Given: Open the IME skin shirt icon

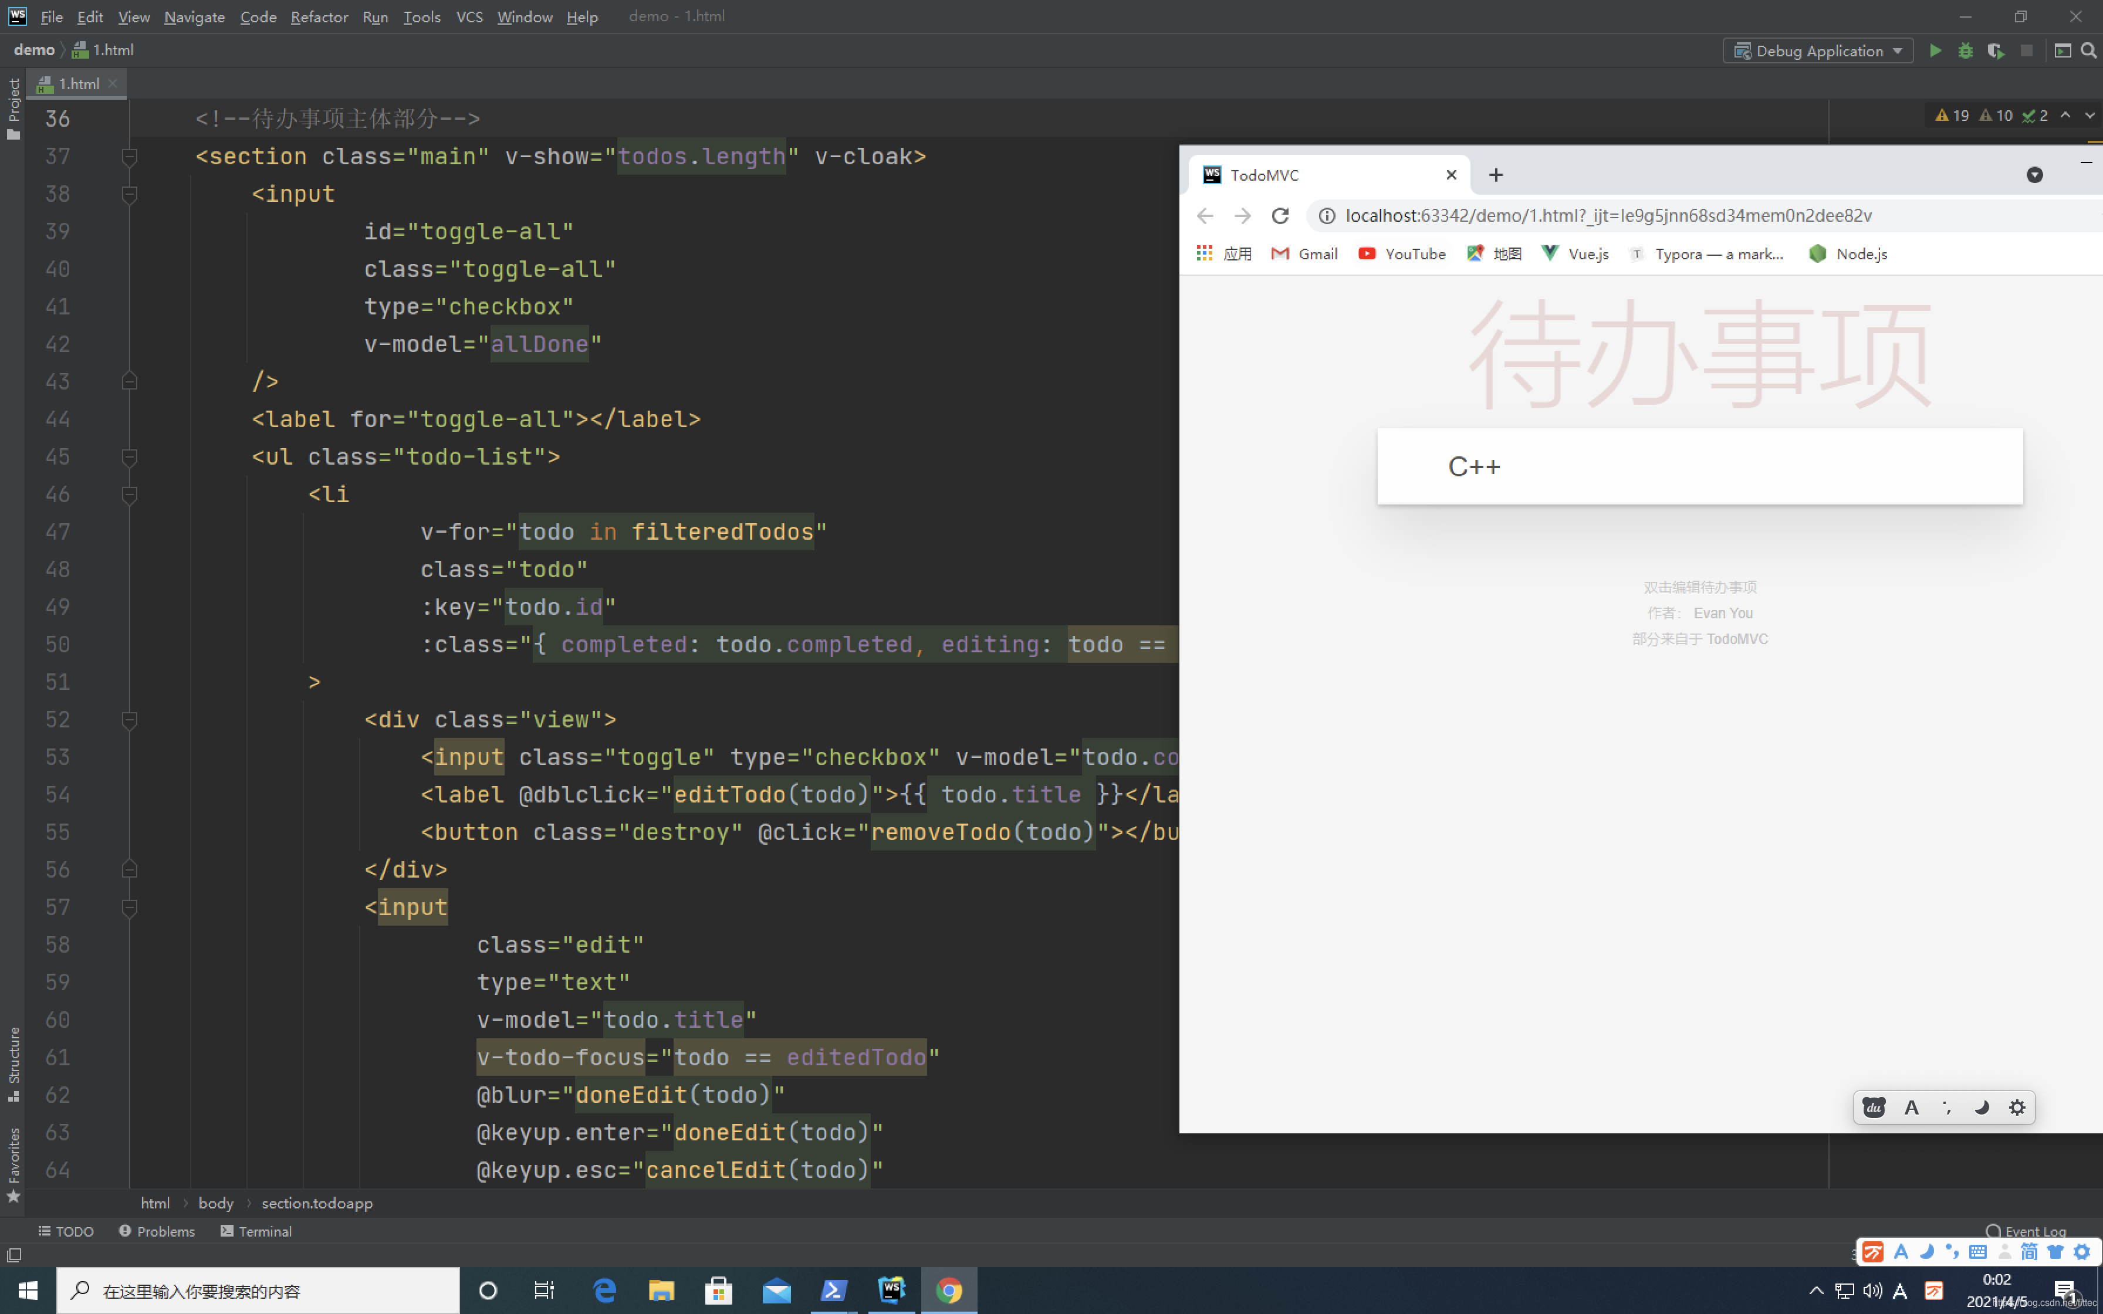Looking at the screenshot, I should pos(2055,1251).
